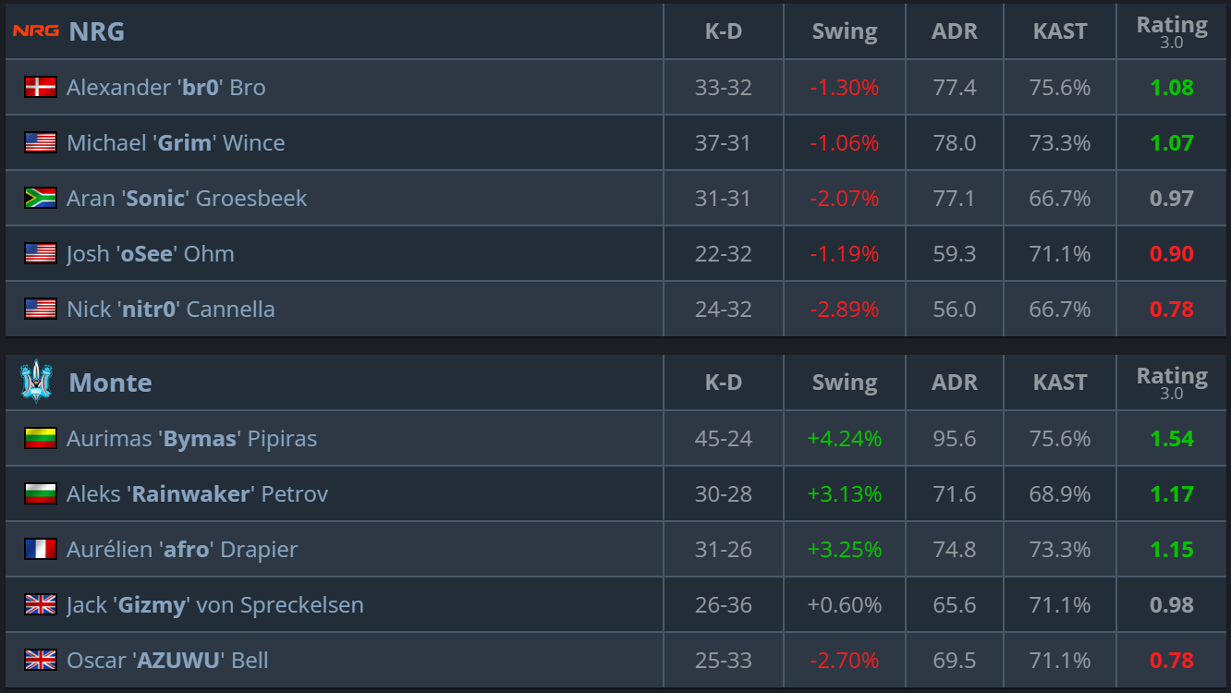Sort Monte table by ADR column
The width and height of the screenshot is (1231, 693).
pos(954,383)
